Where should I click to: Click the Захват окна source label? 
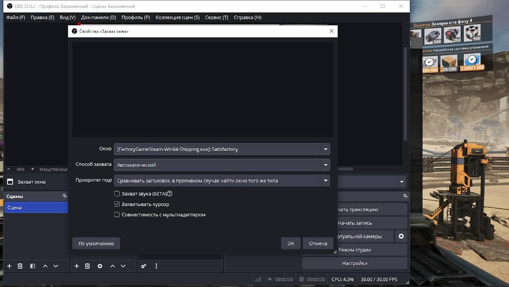31,182
